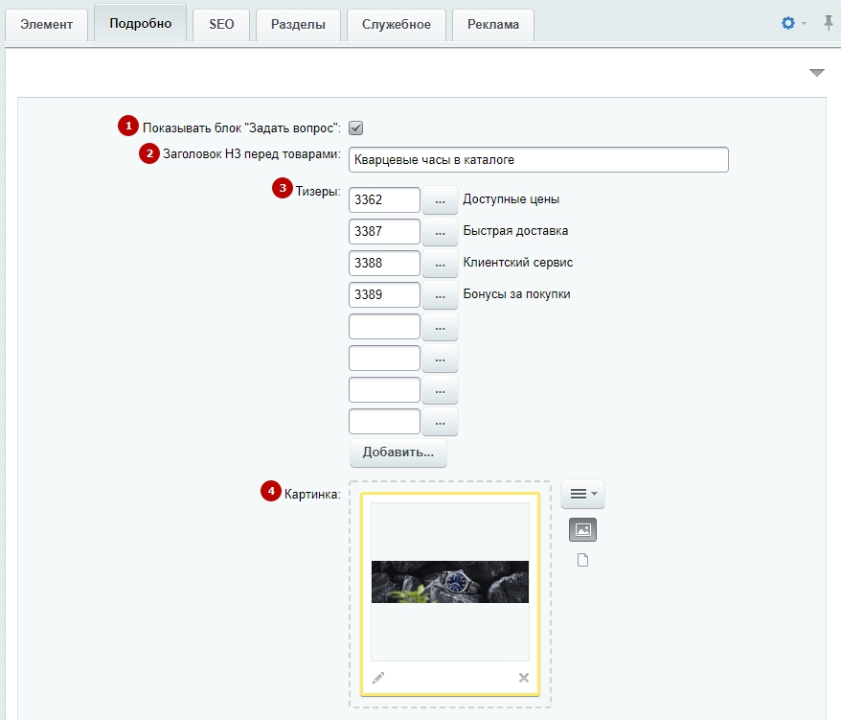The height and width of the screenshot is (720, 841).
Task: Switch to the Реклама tab
Action: 493,24
